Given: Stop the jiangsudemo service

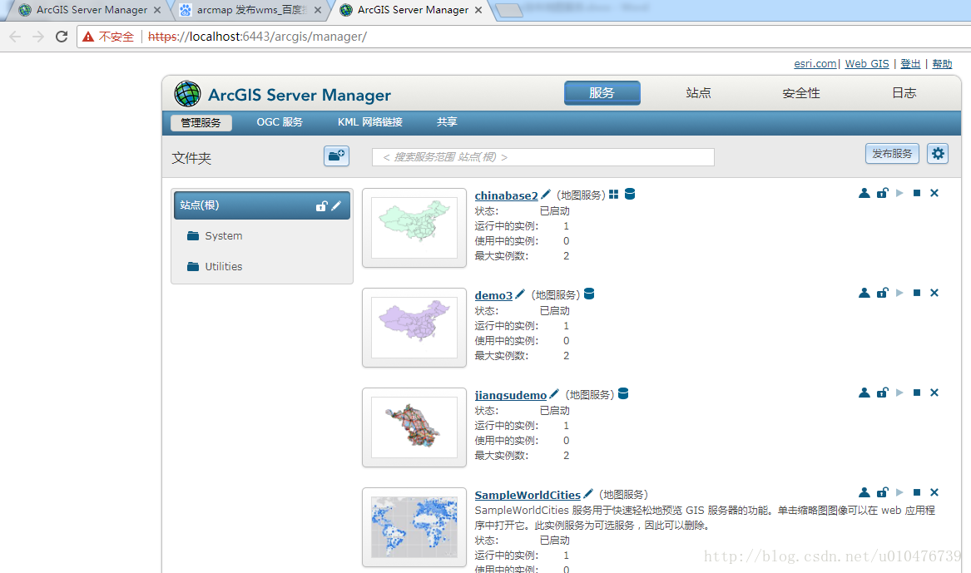Looking at the screenshot, I should (917, 393).
